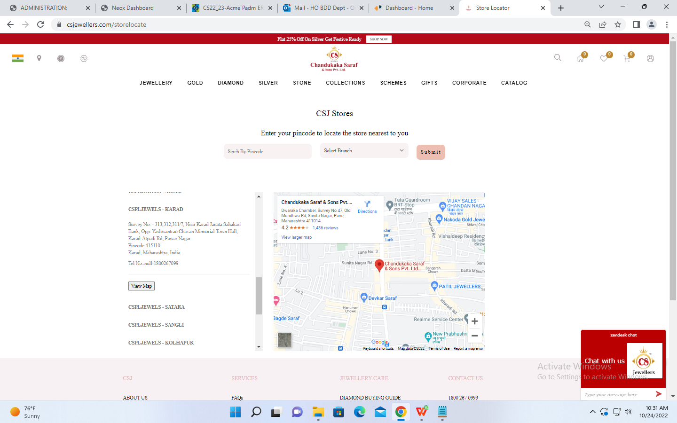
Task: Click the store list scrollbar thumb
Action: tap(259, 296)
